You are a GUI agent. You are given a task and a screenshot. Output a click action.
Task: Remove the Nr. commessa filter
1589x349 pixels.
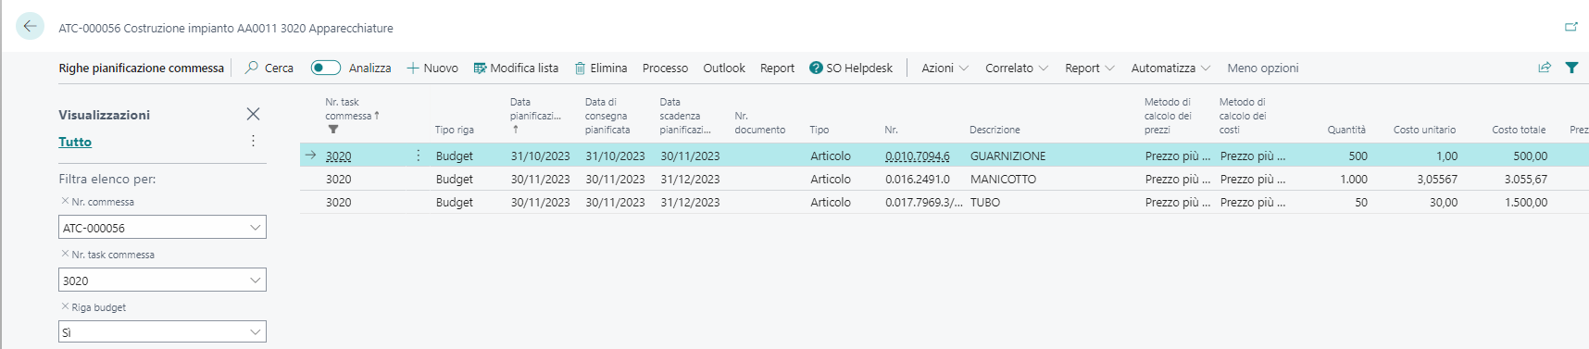[65, 201]
